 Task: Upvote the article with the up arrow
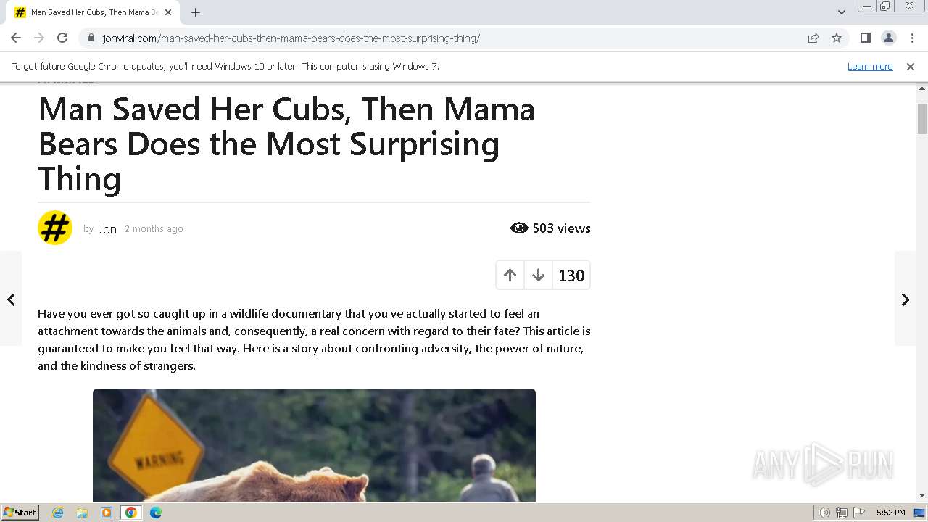(510, 275)
